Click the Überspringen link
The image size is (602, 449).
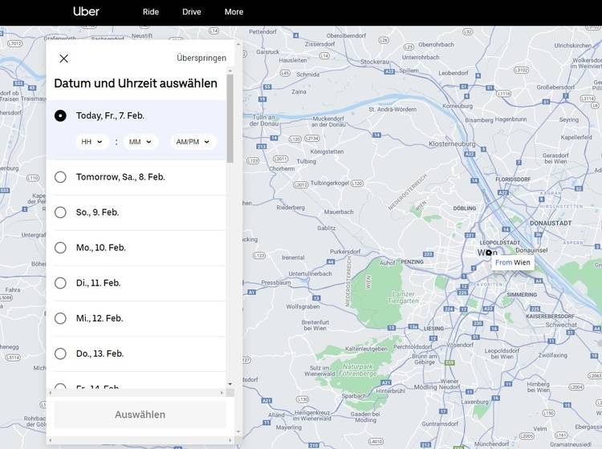click(201, 58)
